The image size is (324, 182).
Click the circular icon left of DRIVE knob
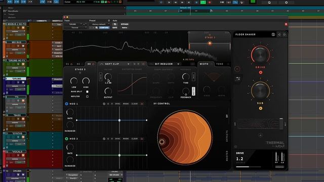(237, 69)
